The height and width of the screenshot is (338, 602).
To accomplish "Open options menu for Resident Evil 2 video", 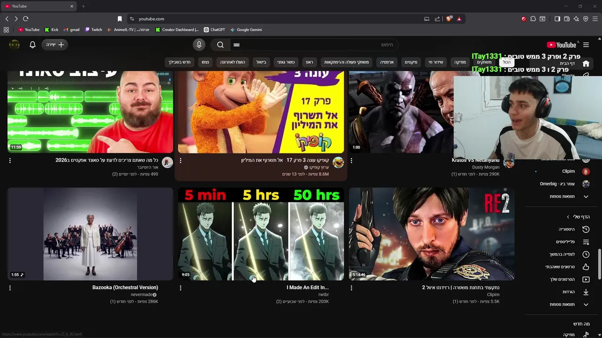I will 351,288.
